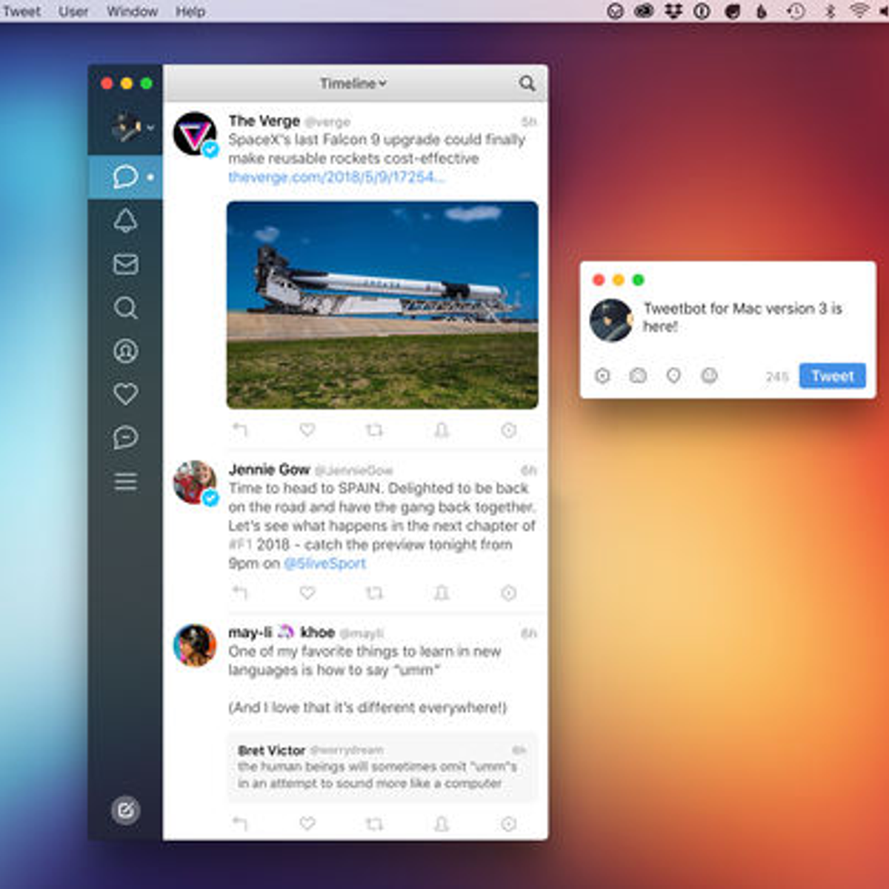Like may-li khoe tweet
The image size is (889, 889).
tap(307, 823)
